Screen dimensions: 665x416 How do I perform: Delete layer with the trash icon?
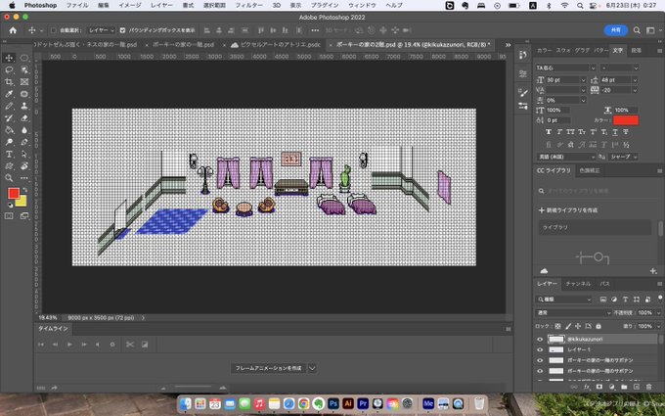pos(648,387)
